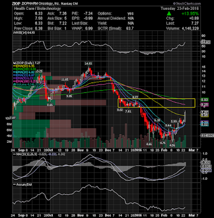
Task: Click the 5.64 price annotation
Action: [x=168, y=125]
